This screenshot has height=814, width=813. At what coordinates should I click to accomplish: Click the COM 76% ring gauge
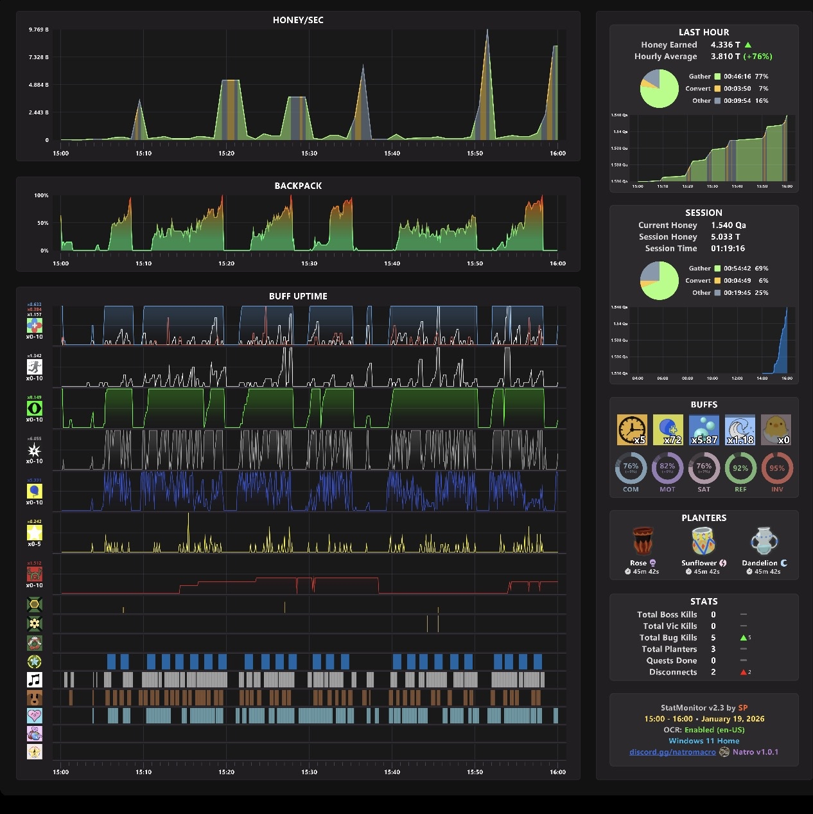pos(631,468)
